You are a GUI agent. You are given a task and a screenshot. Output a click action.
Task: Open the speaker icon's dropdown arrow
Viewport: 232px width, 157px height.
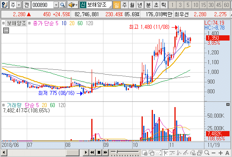(x=77, y=5)
